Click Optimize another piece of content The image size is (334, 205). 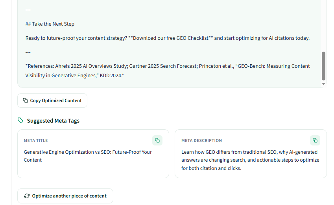[65, 196]
